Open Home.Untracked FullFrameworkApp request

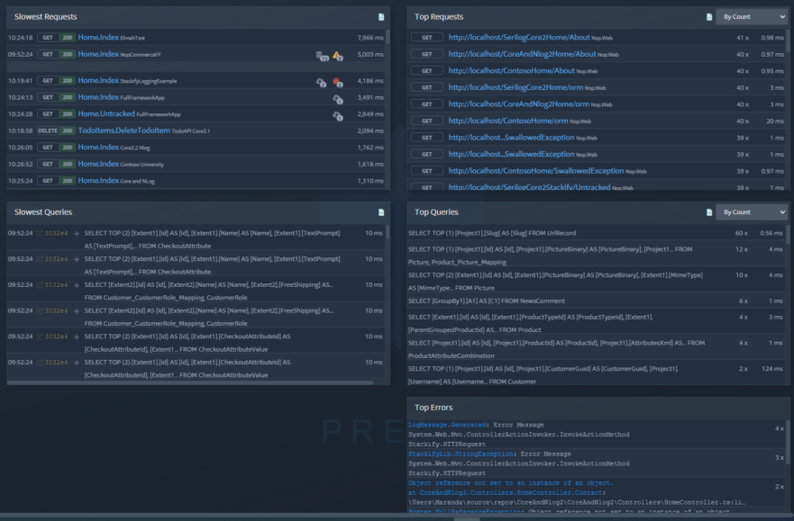pyautogui.click(x=106, y=113)
